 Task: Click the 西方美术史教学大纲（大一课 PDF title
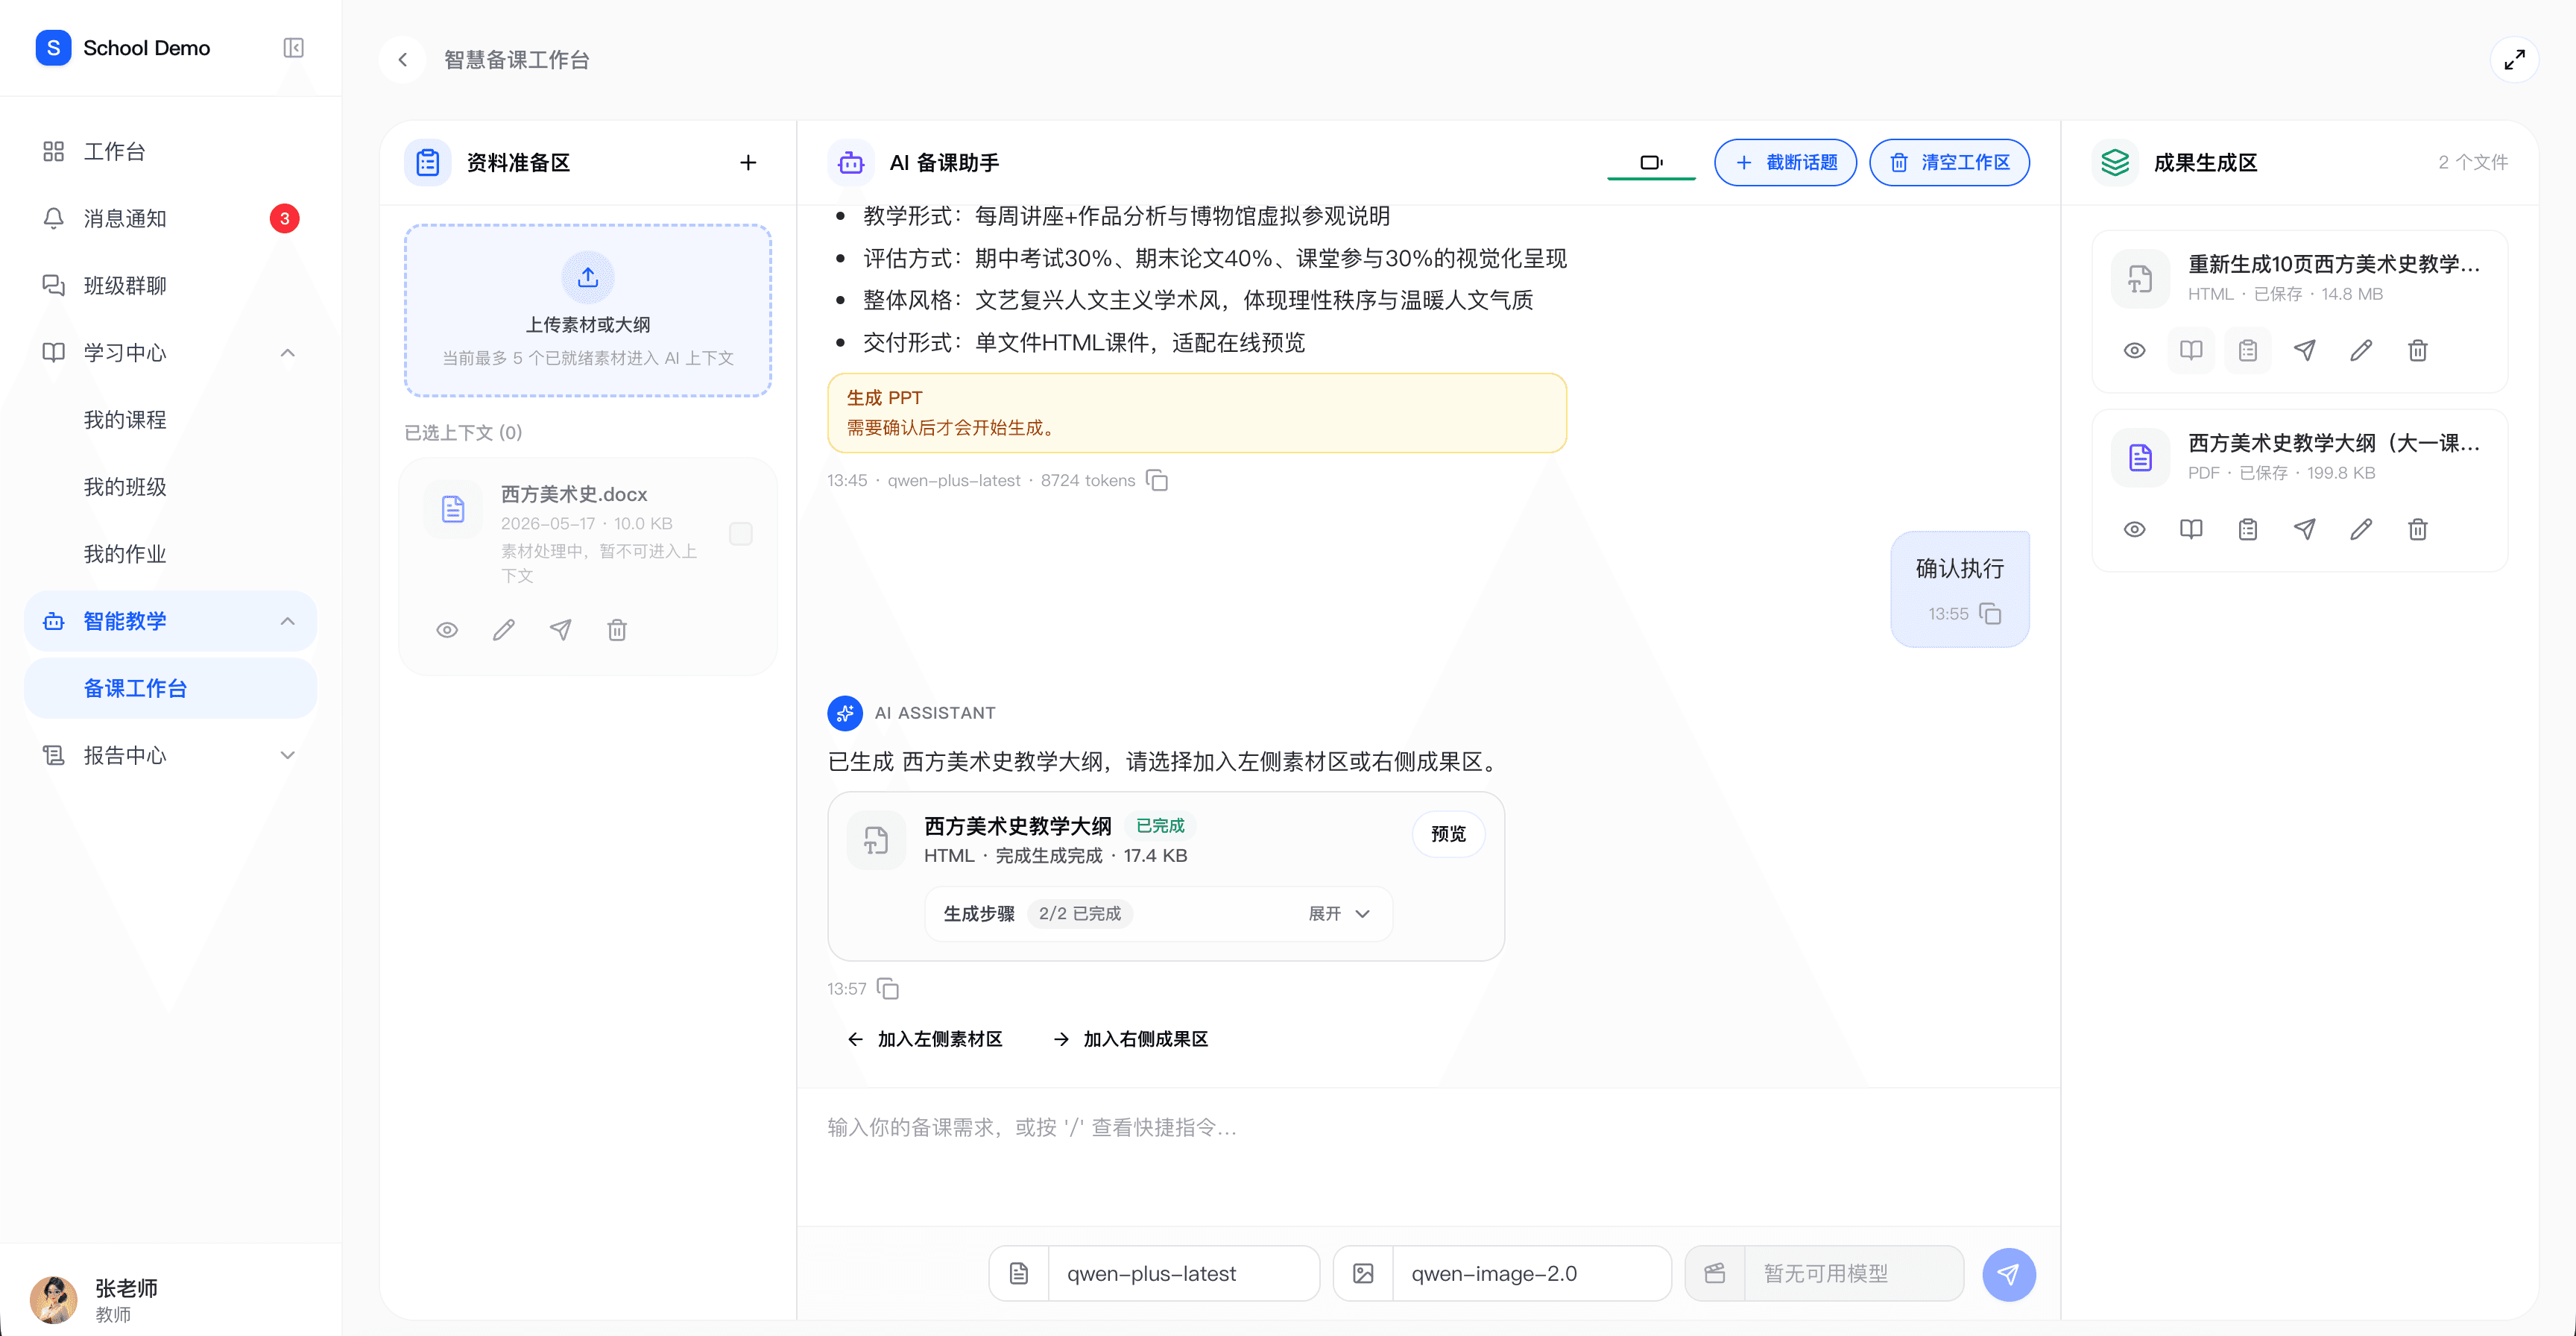(x=2333, y=443)
